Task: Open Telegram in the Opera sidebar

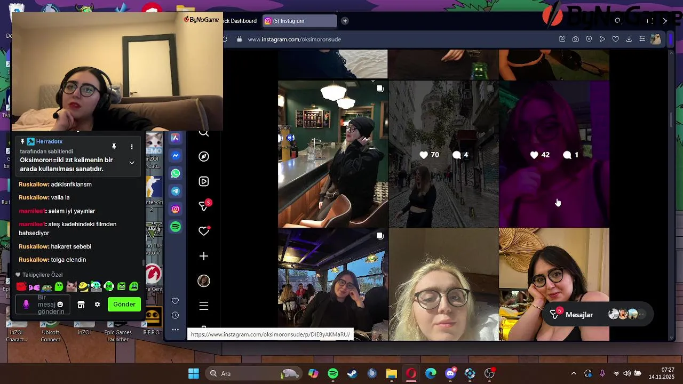Action: (176, 191)
